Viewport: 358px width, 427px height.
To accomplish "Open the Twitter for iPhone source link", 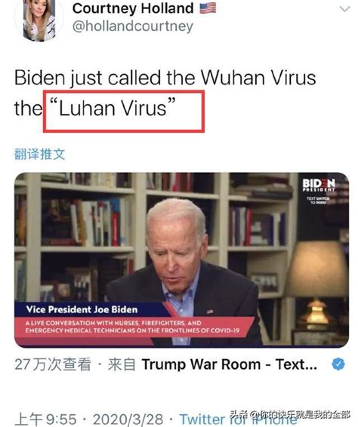I will point(238,419).
